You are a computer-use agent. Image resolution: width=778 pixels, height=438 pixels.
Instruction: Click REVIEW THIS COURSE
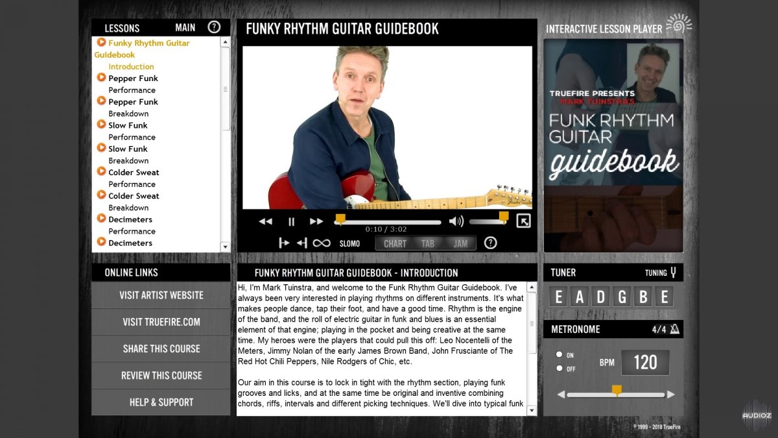pyautogui.click(x=161, y=375)
